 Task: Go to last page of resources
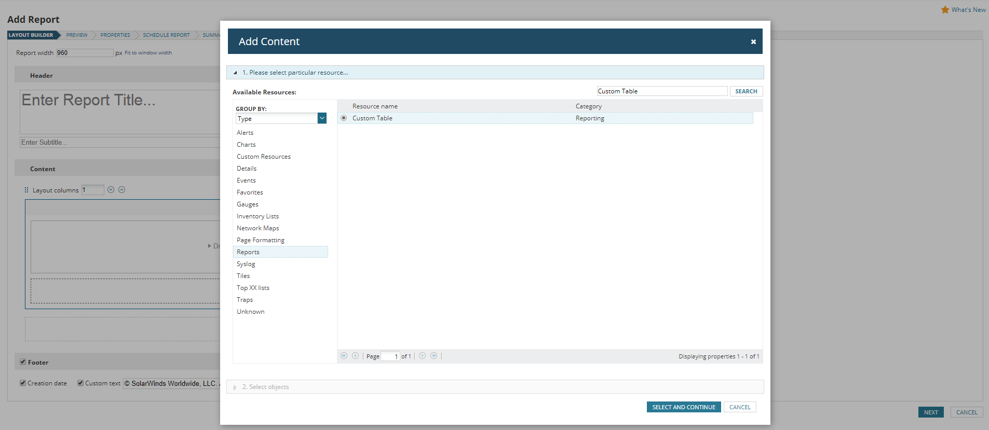point(433,356)
